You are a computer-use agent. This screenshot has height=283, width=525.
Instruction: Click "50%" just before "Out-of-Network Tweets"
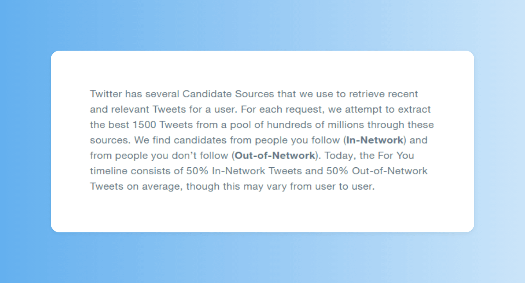335,171
